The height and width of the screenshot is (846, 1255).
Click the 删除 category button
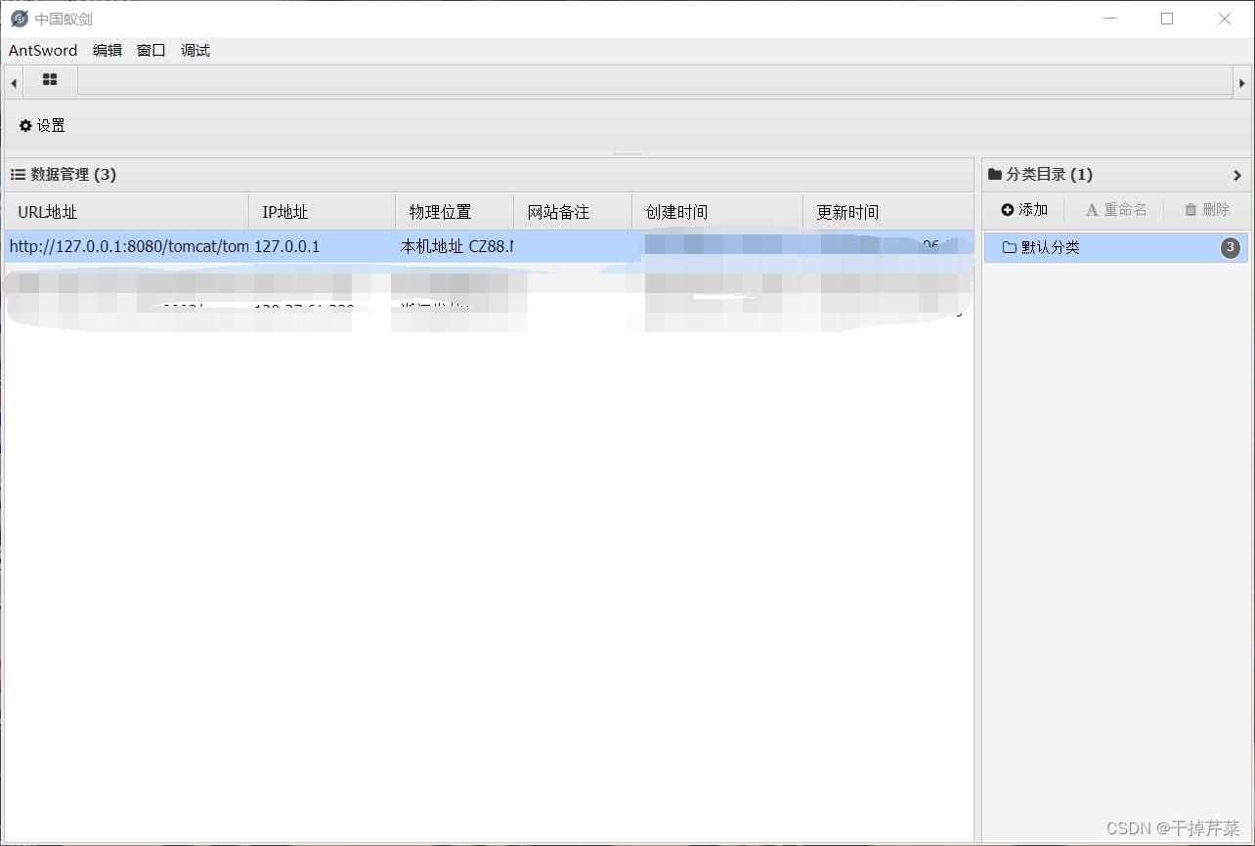tap(1207, 210)
